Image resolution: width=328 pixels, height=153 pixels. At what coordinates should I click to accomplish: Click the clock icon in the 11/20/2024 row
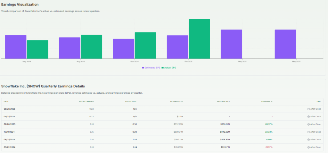tap(308, 132)
